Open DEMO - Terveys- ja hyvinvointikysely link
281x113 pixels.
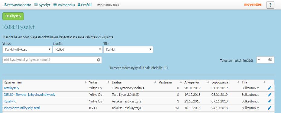pyautogui.click(x=30, y=95)
